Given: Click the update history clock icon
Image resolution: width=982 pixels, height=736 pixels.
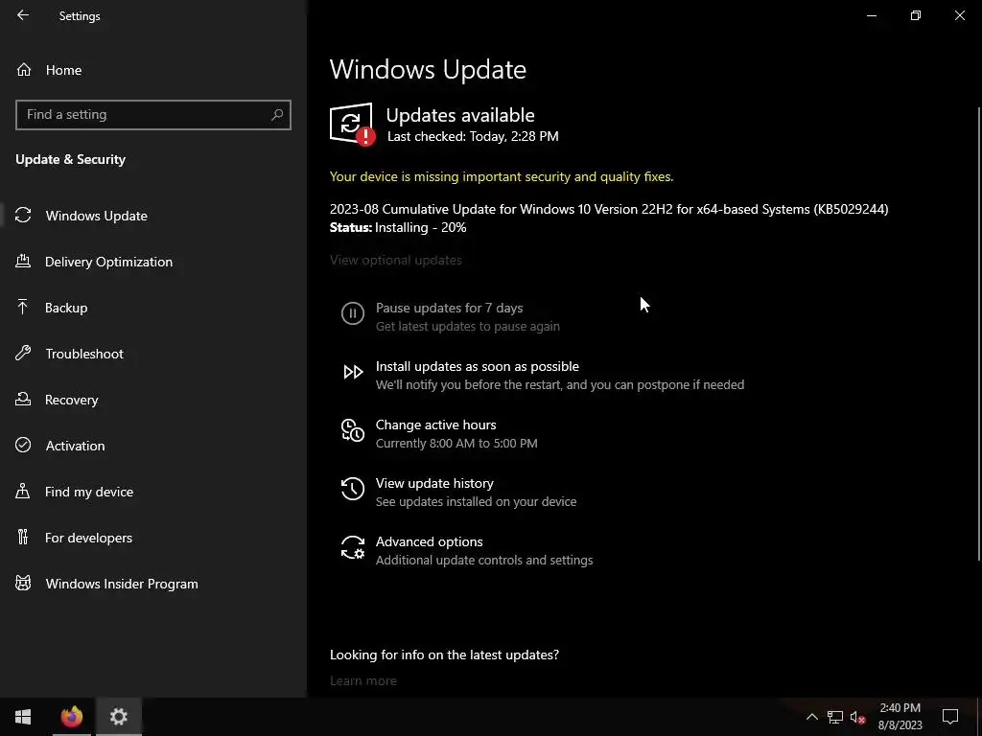Looking at the screenshot, I should [x=353, y=489].
